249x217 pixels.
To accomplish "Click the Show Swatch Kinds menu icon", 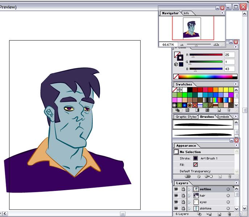I will [178, 110].
